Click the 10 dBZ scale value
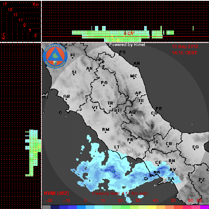209x209 pixels. [x=103, y=201]
